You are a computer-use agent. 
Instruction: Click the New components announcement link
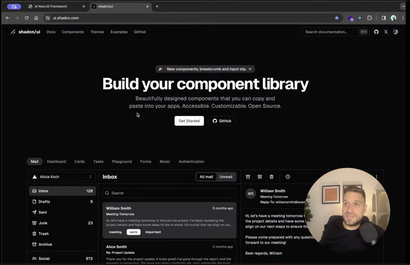(x=205, y=69)
